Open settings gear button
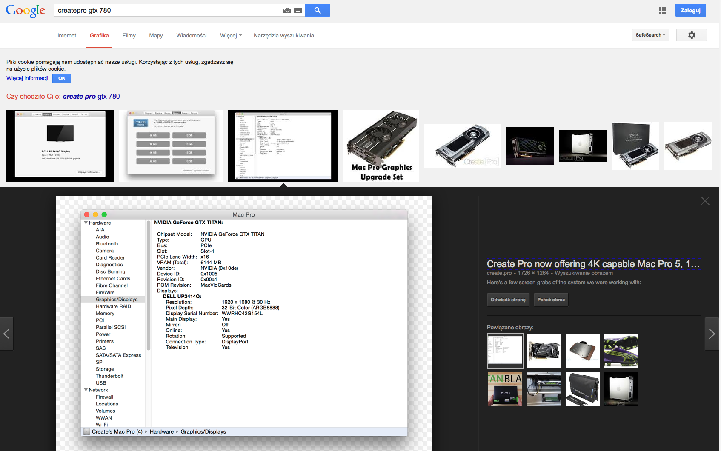 [692, 35]
